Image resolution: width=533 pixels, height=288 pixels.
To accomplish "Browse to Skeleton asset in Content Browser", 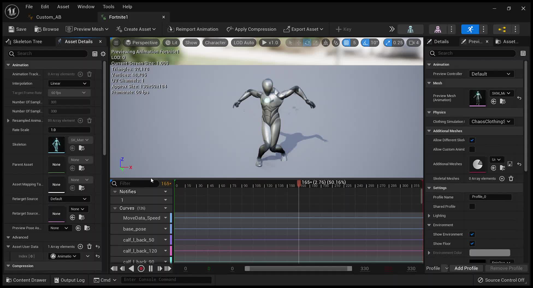I will [x=82, y=148].
